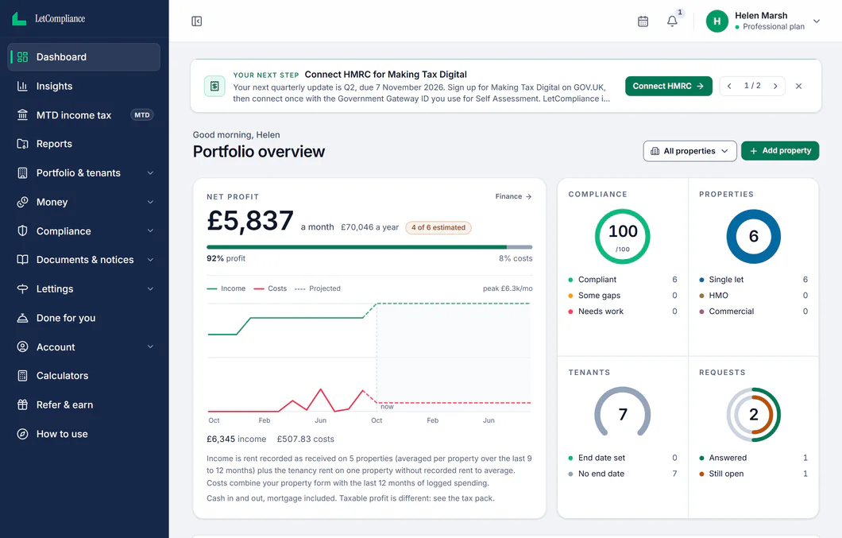842x538 pixels.
Task: Expand Account submenu chevron
Action: click(x=150, y=346)
